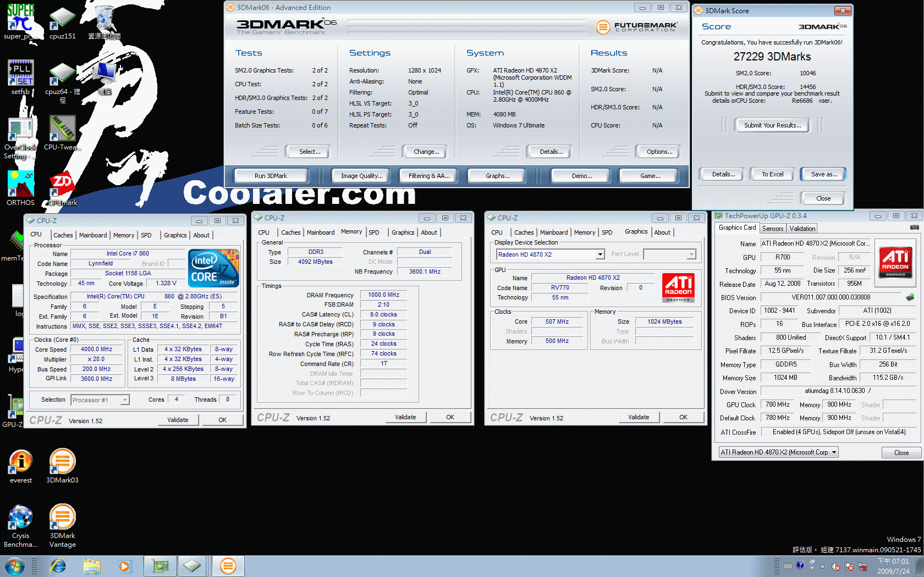This screenshot has width=924, height=577.
Task: Open Internet Explorer from the taskbar
Action: point(58,566)
